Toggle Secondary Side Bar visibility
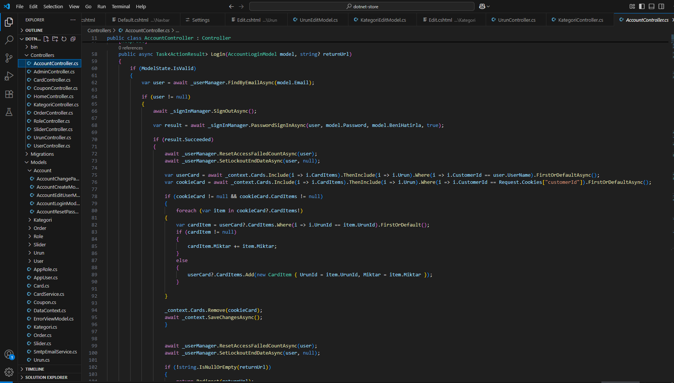 pyautogui.click(x=661, y=6)
